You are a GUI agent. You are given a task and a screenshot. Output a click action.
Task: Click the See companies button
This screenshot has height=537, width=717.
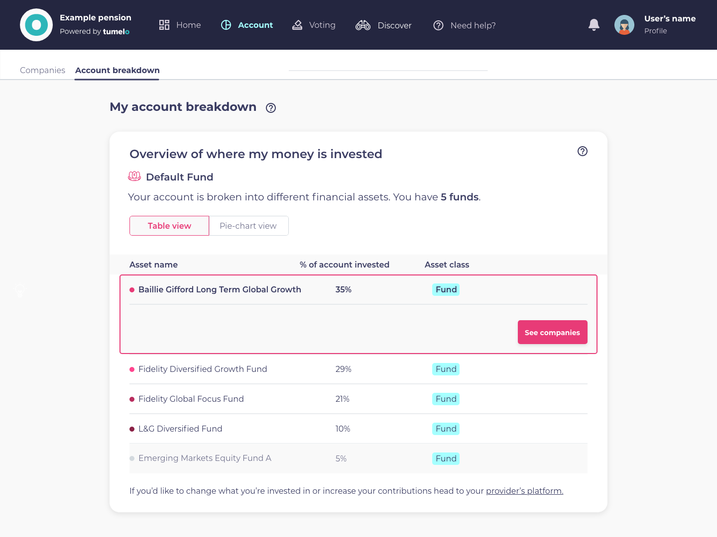click(x=553, y=332)
